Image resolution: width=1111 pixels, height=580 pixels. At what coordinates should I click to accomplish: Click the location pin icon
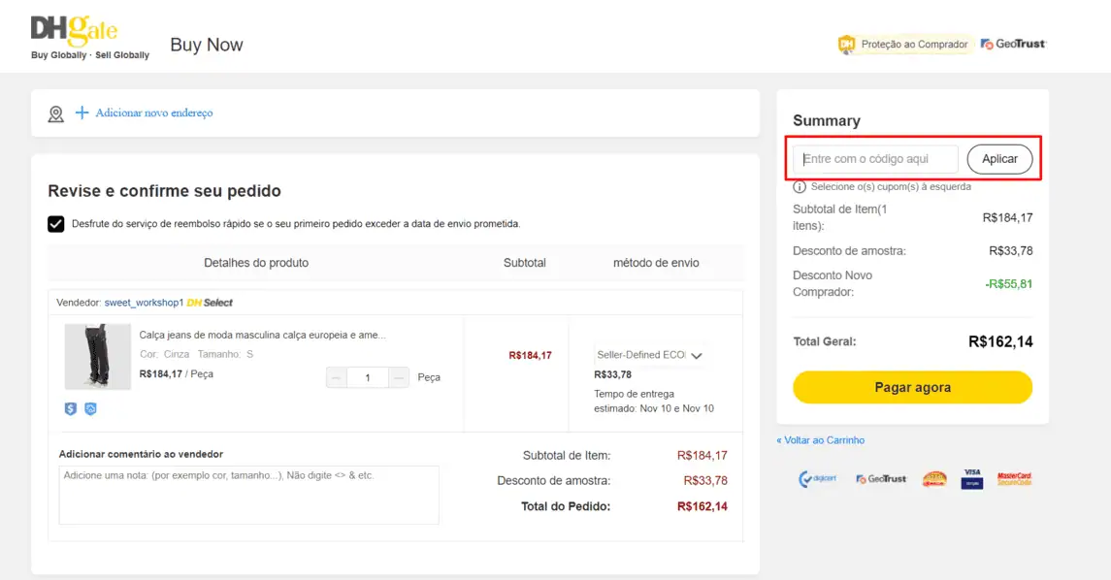tap(56, 114)
